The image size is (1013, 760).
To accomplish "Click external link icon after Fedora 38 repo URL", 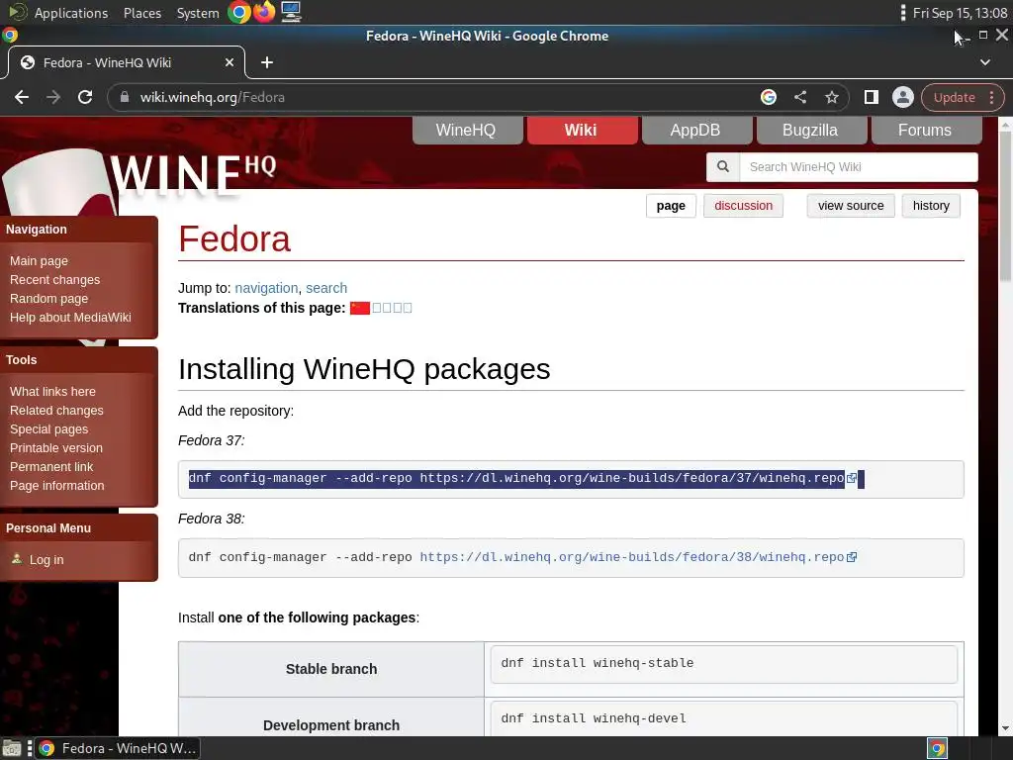I will pyautogui.click(x=852, y=557).
